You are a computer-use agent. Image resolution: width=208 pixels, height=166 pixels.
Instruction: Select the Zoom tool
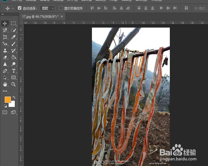click(14, 84)
